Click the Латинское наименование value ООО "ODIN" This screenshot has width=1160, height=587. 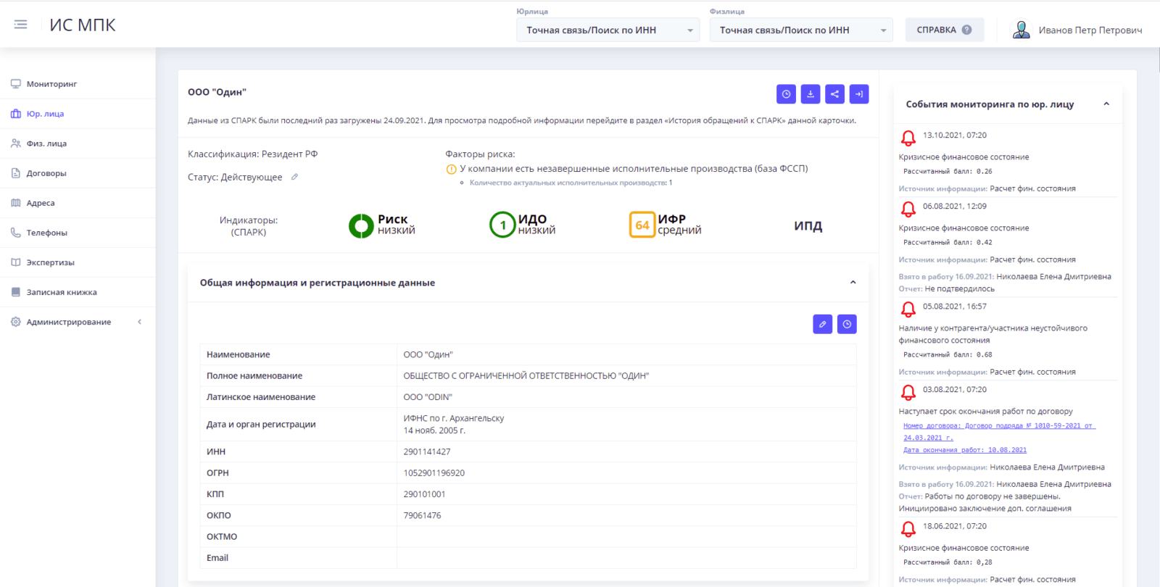pos(428,397)
